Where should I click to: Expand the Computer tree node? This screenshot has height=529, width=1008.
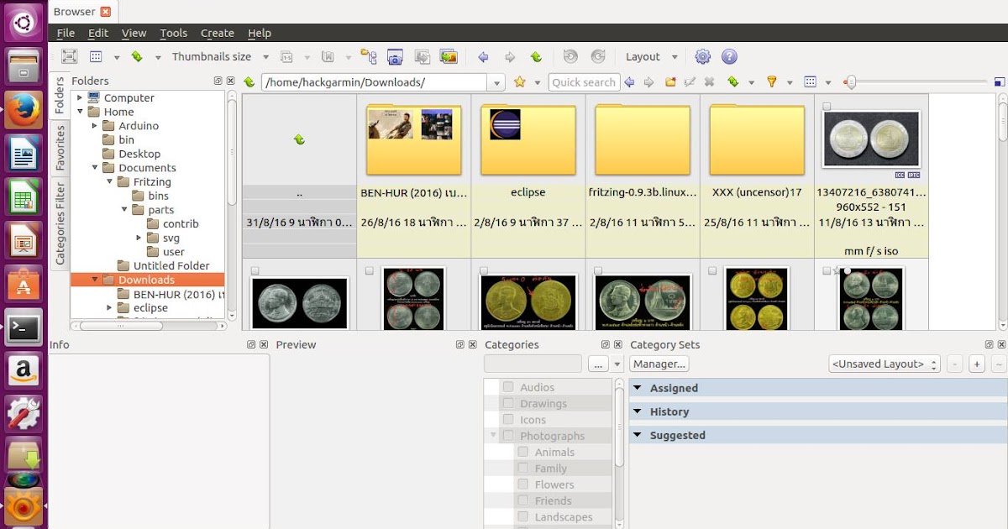point(80,98)
